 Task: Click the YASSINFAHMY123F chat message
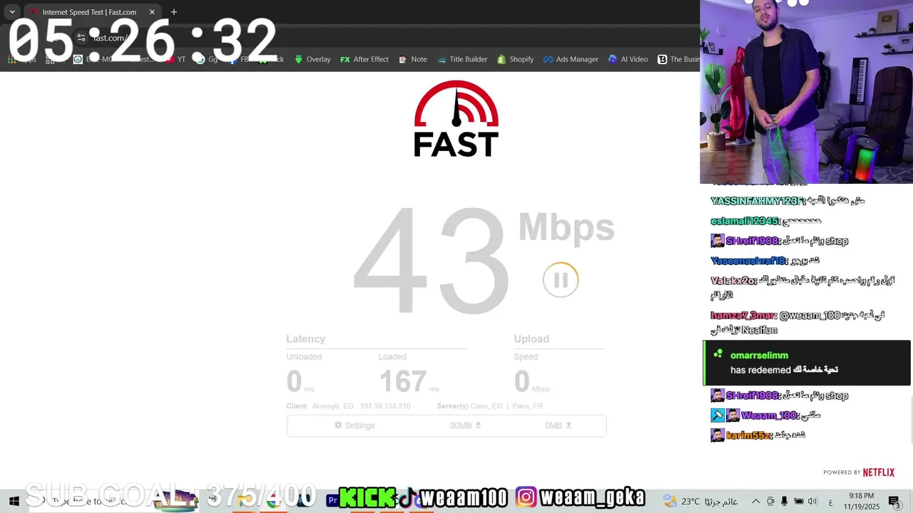click(x=787, y=201)
